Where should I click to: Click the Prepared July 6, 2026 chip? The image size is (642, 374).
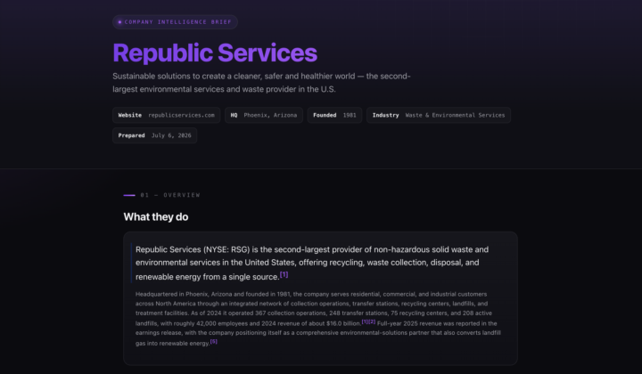(x=155, y=135)
